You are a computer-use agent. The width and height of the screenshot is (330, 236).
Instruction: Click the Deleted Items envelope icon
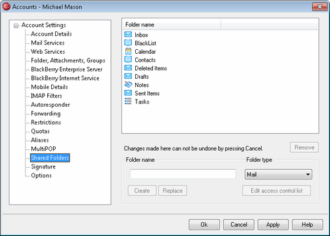click(128, 68)
